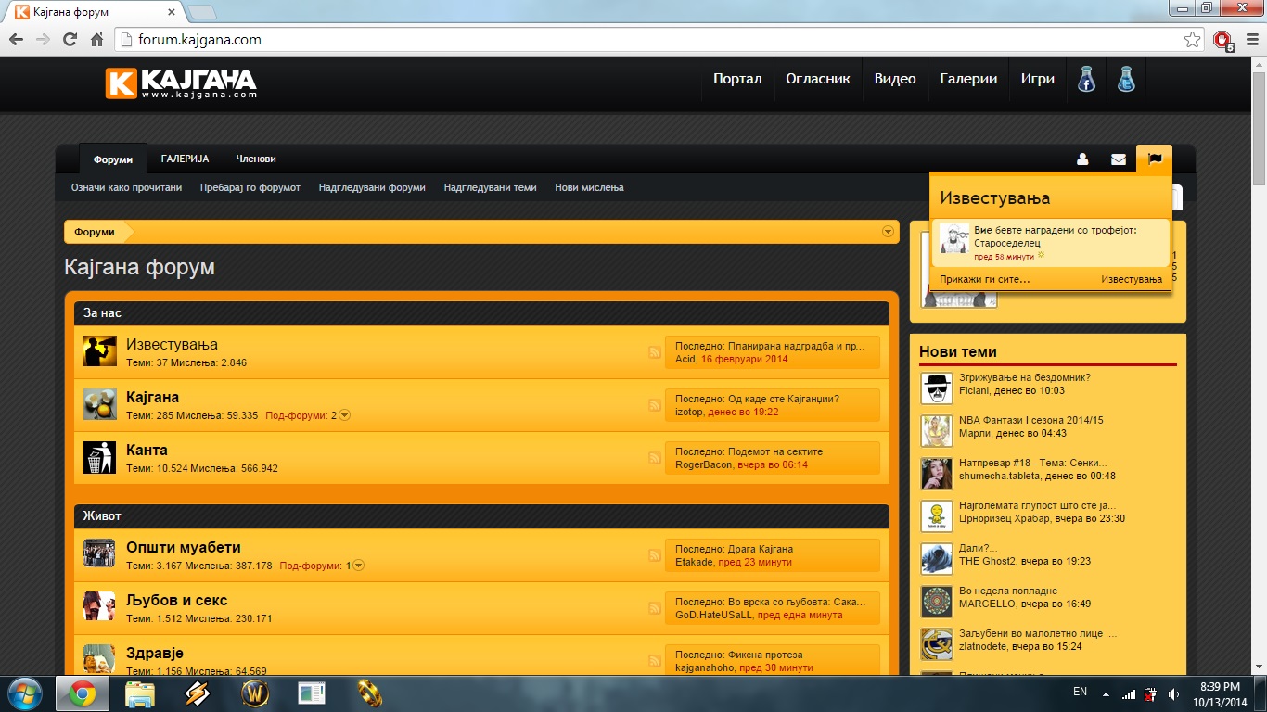Expand Општи муабети sub-forums dropdown arrow
1267x712 pixels.
359,566
